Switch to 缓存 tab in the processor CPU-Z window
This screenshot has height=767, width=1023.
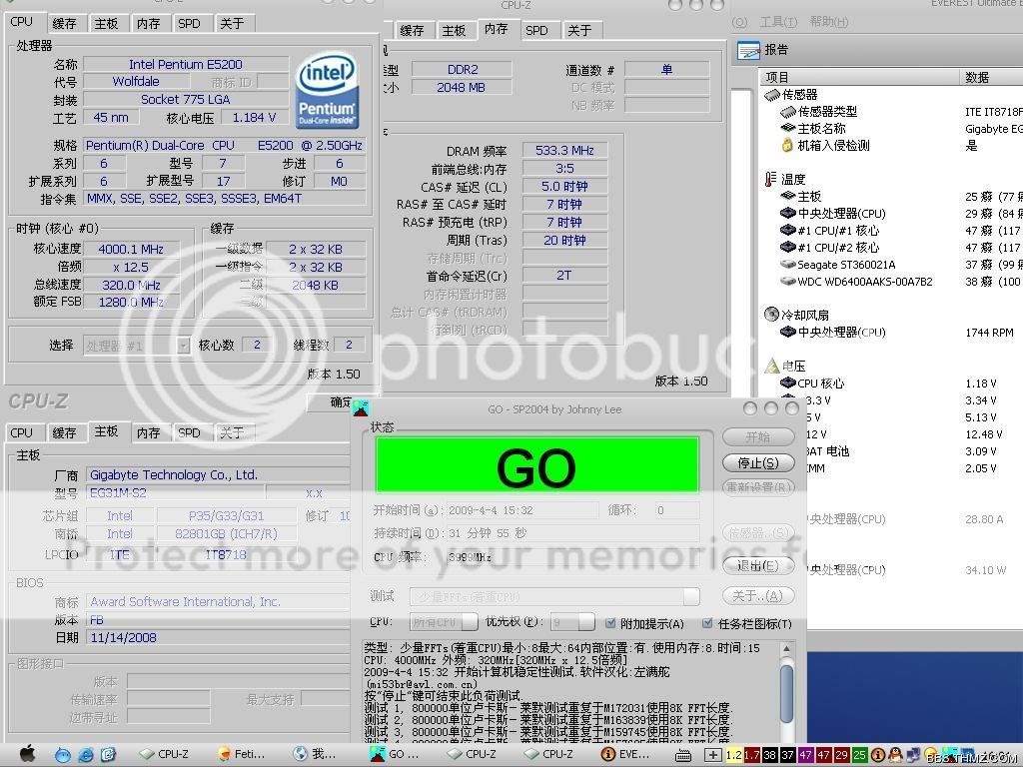(64, 24)
